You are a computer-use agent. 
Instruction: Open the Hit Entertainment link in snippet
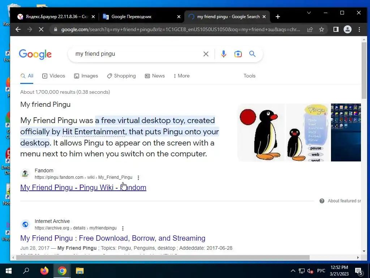point(94,132)
